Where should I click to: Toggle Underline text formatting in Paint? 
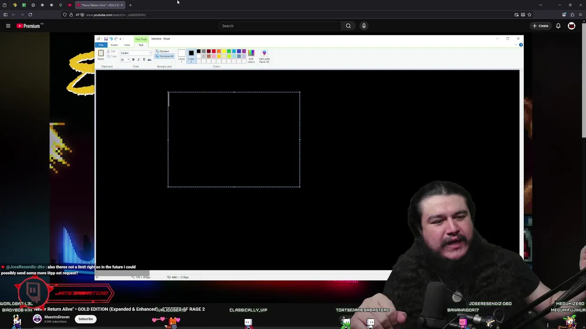[144, 60]
